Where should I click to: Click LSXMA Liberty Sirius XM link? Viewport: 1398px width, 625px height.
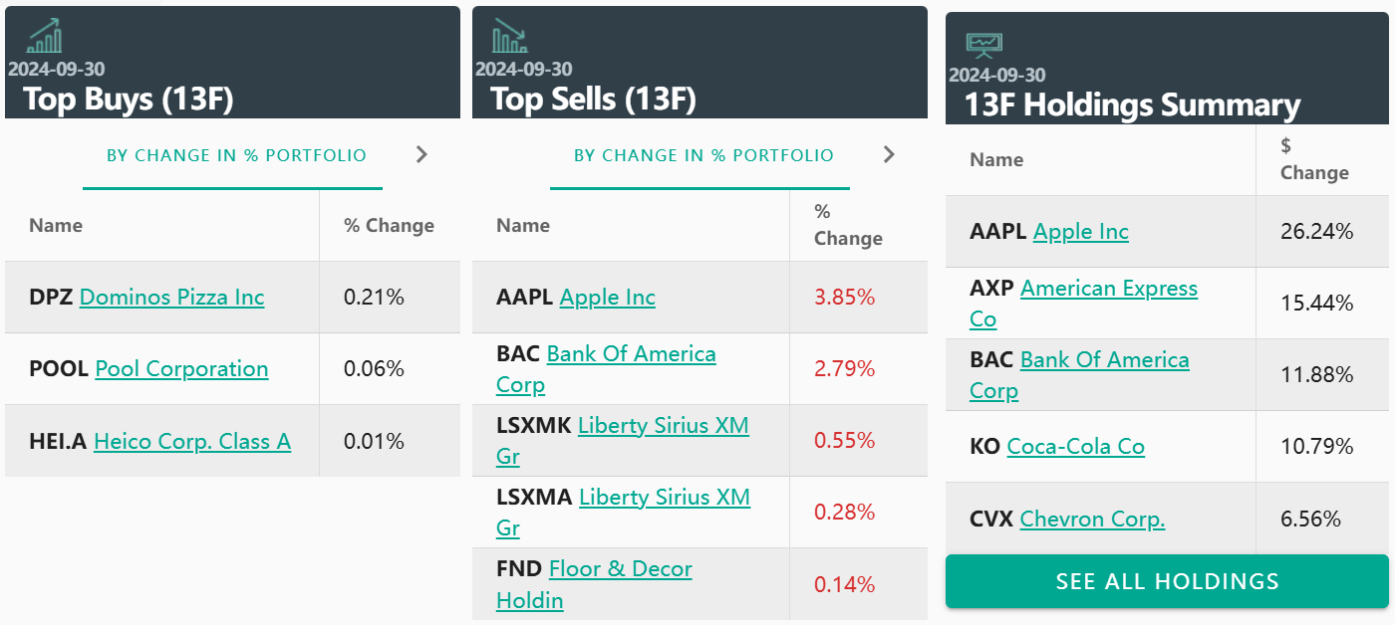(x=664, y=498)
